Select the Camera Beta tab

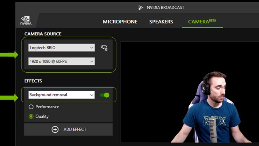tap(202, 22)
